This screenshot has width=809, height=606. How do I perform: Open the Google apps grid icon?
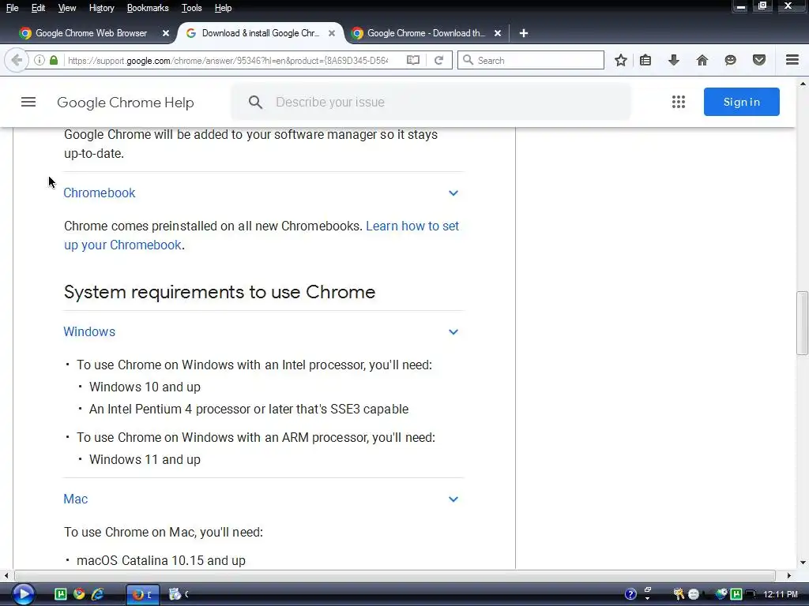click(679, 102)
